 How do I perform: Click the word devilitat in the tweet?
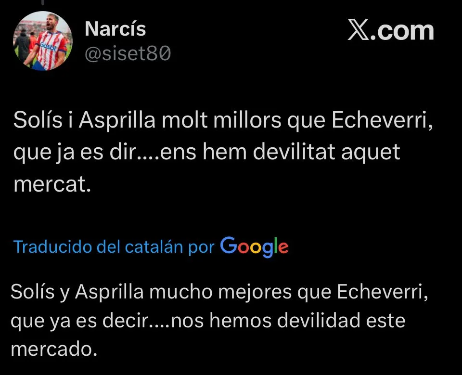(294, 152)
